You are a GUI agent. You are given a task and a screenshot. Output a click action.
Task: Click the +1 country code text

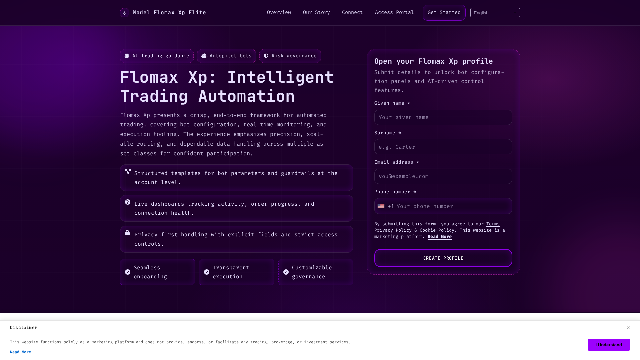[x=391, y=206]
